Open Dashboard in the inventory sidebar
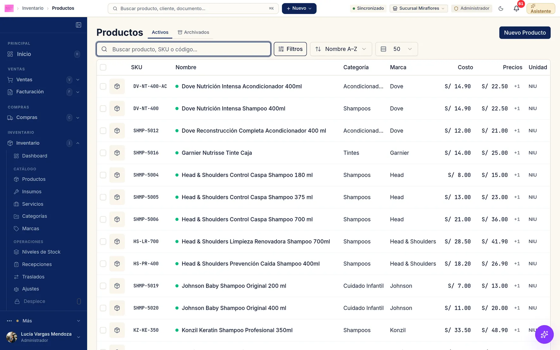This screenshot has height=350, width=560. click(35, 156)
